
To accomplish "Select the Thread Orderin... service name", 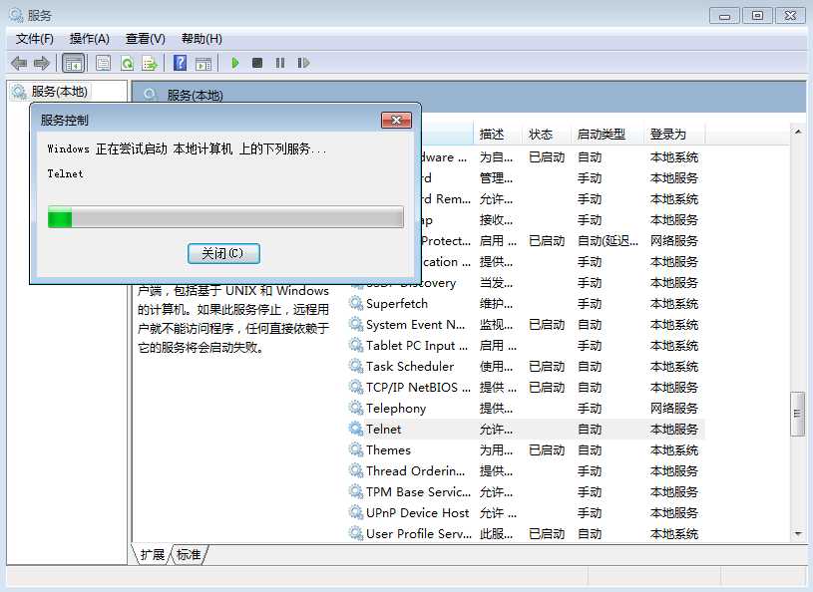I will (x=415, y=470).
